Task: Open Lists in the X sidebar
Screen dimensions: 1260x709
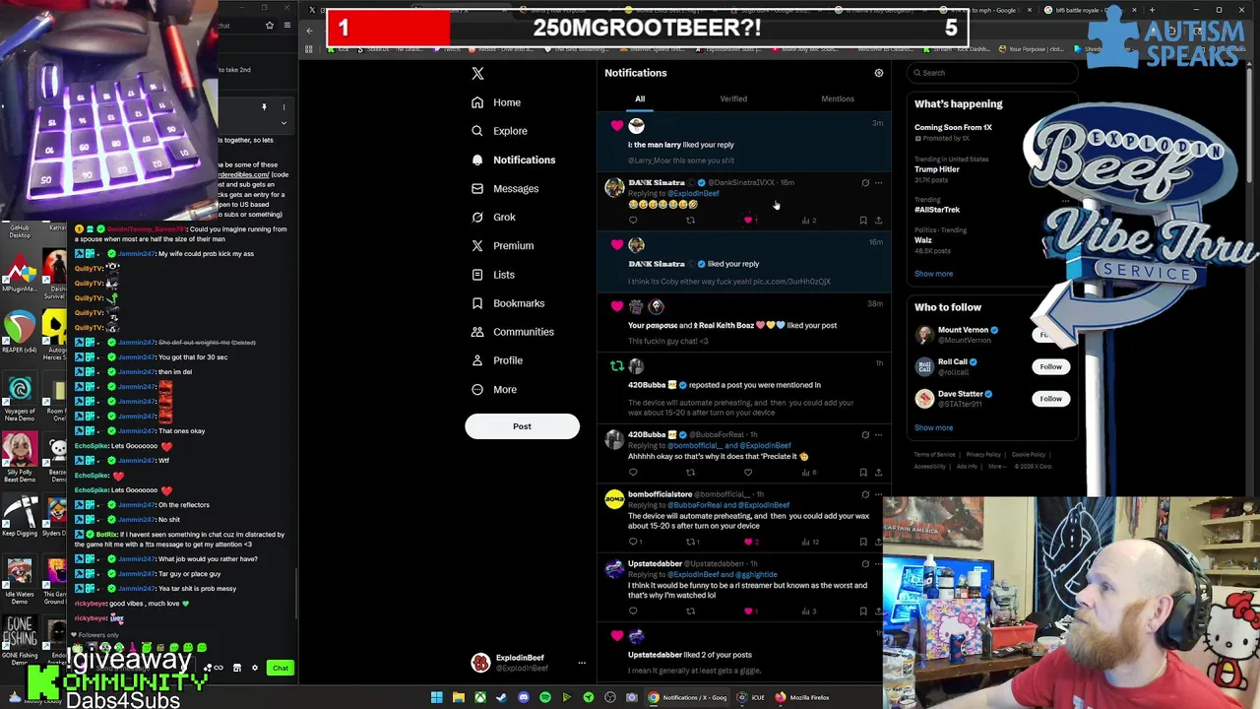Action: (x=492, y=275)
